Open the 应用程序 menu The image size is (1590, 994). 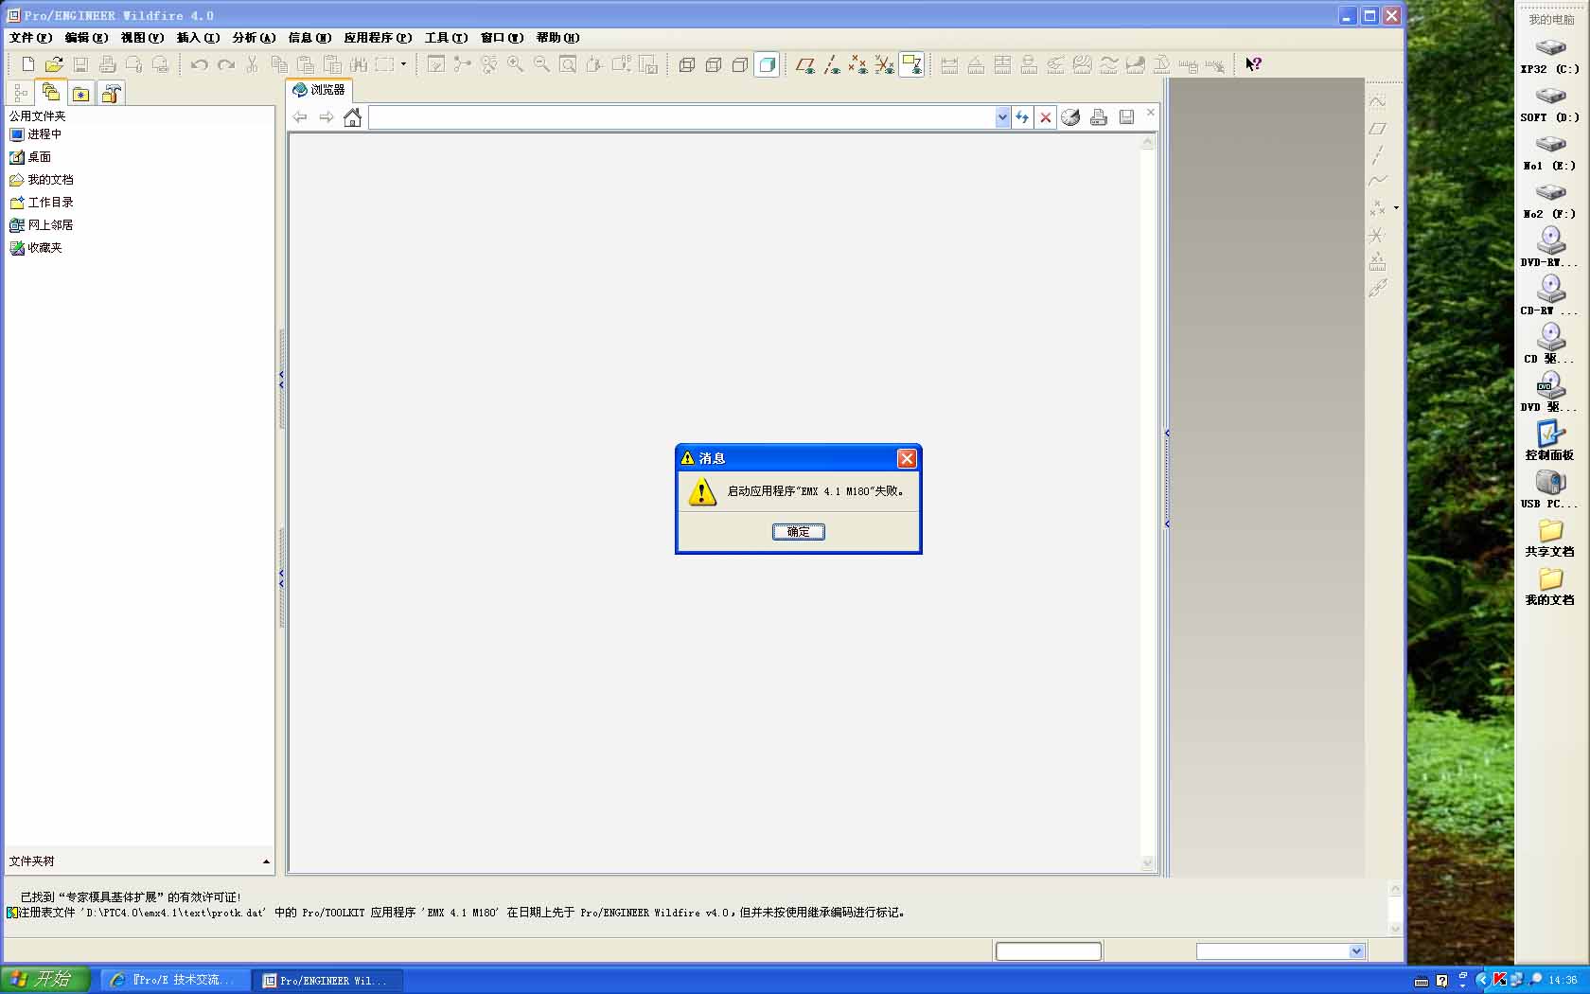[378, 38]
